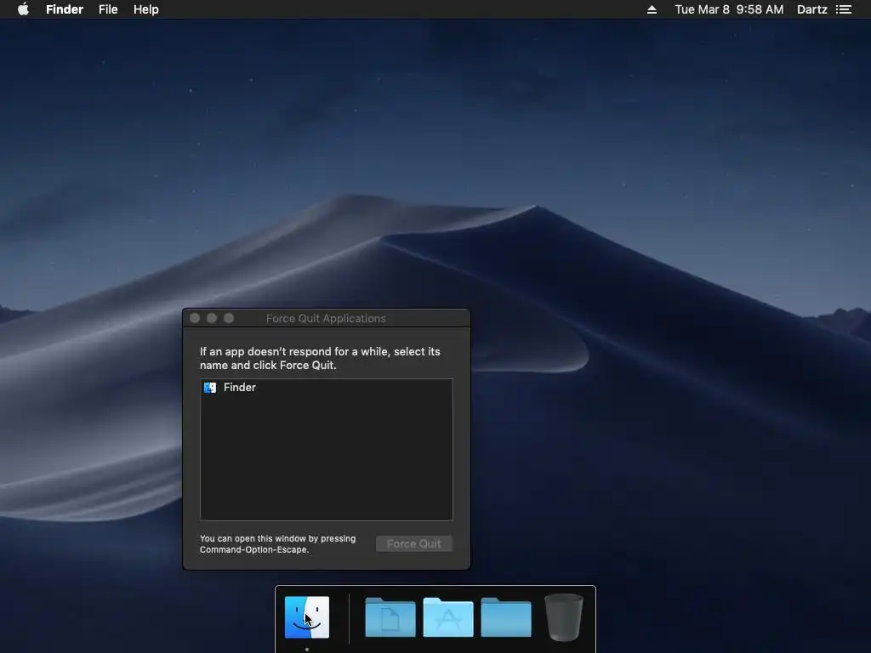
Task: Open the Trash in the Dock
Action: tap(563, 617)
